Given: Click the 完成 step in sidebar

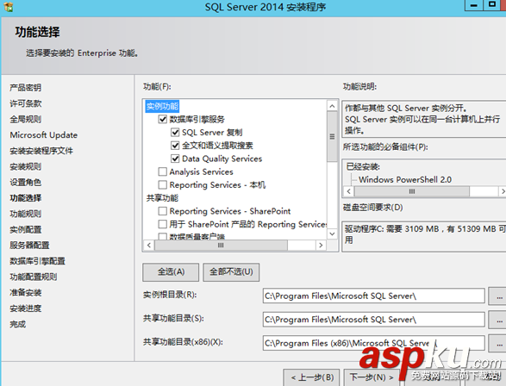Looking at the screenshot, I should point(18,325).
